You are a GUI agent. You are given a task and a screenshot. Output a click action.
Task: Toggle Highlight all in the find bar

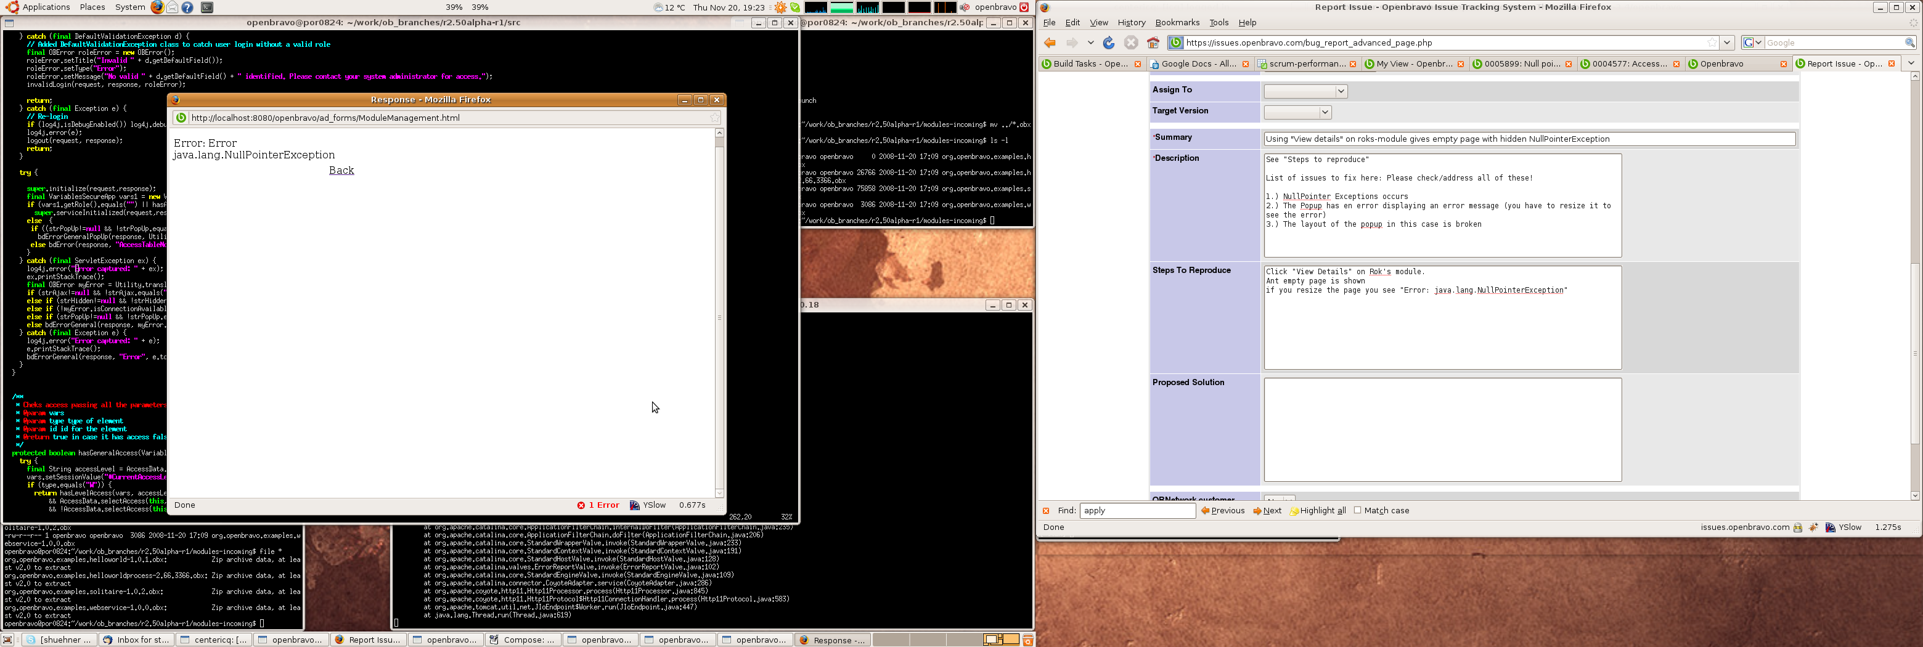pos(1318,511)
